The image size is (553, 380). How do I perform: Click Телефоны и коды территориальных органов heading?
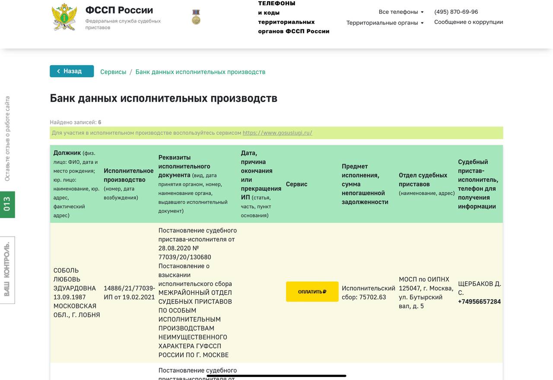tap(294, 17)
